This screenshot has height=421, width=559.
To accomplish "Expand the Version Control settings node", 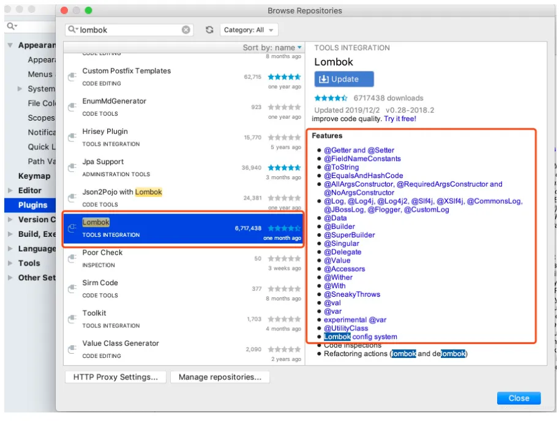I will pyautogui.click(x=10, y=220).
